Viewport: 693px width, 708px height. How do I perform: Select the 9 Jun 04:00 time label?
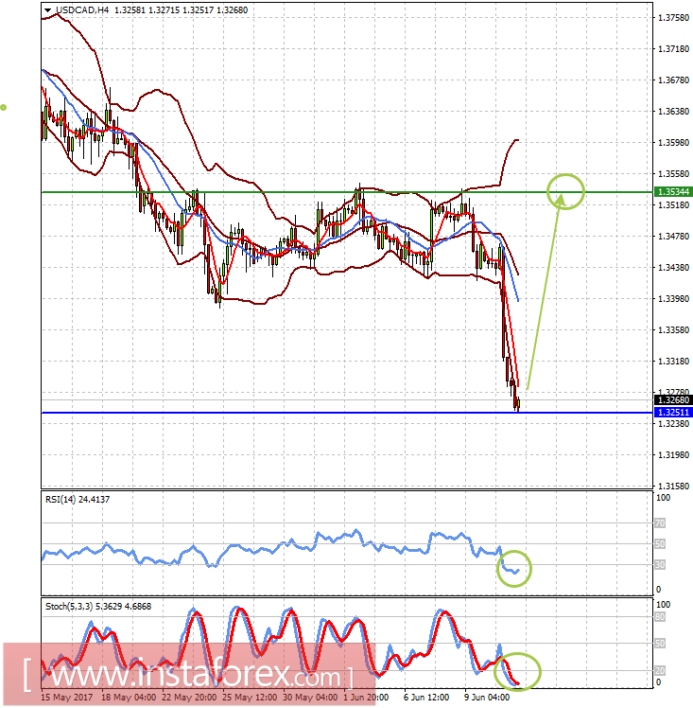(487, 698)
